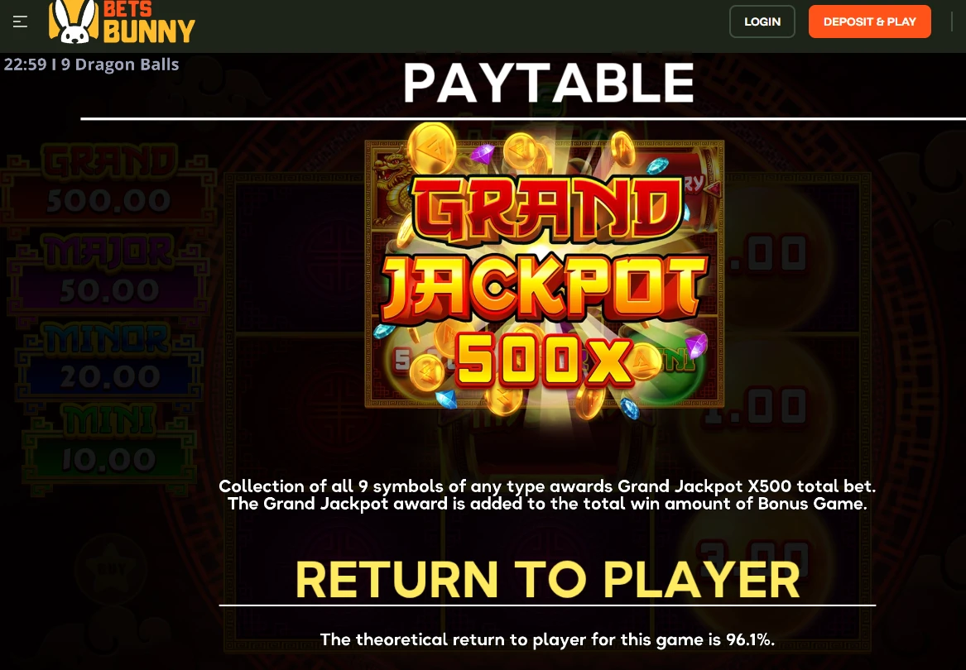Select the MINI 10.00 jackpot panel
This screenshot has width=966, height=670.
[x=108, y=444]
